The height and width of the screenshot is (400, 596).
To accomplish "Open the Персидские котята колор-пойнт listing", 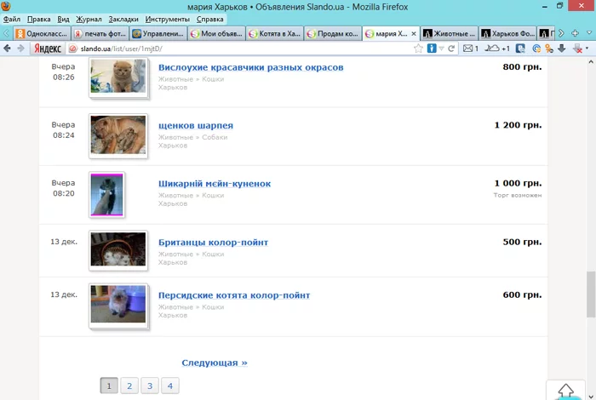I will 234,295.
